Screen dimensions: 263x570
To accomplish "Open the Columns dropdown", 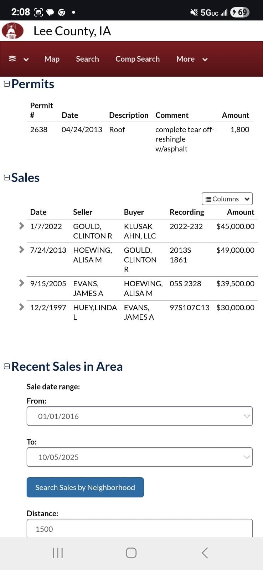I will pos(227,199).
